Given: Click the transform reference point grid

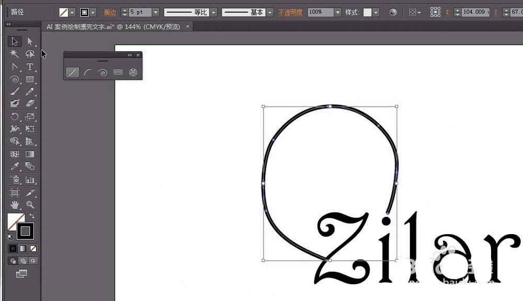Looking at the screenshot, I should [435, 12].
